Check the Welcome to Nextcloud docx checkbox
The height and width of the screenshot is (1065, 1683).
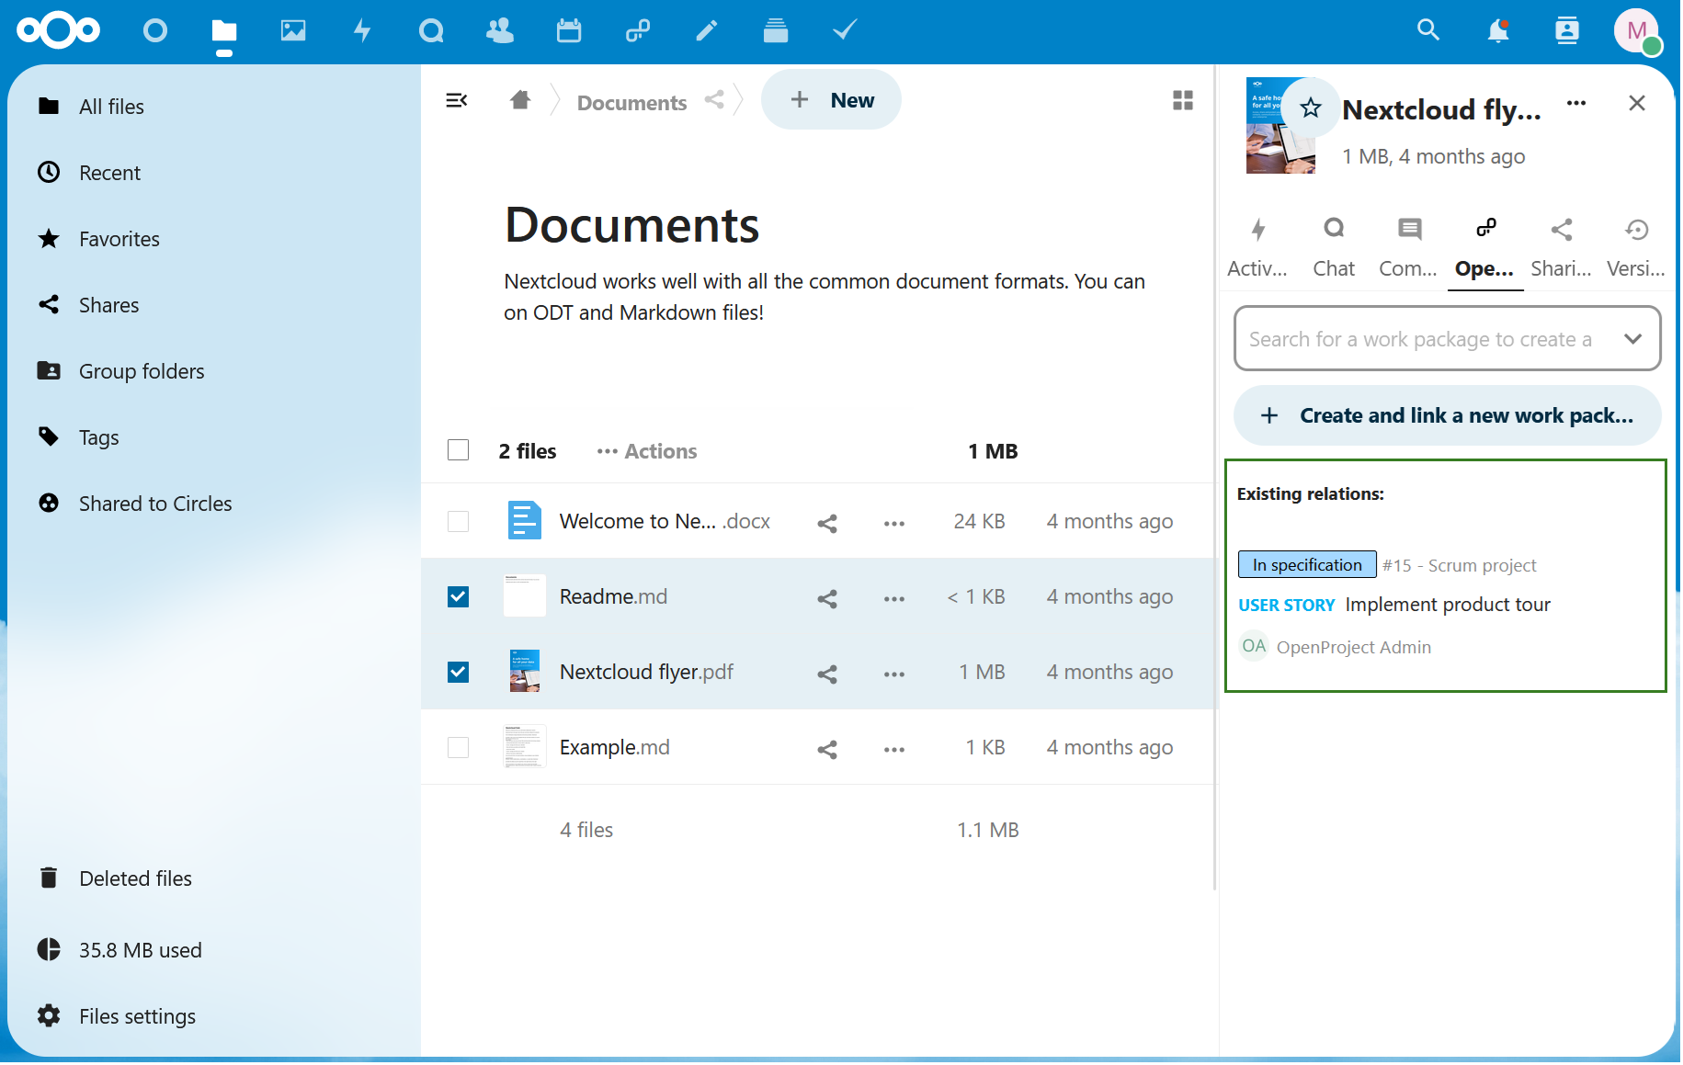(458, 521)
